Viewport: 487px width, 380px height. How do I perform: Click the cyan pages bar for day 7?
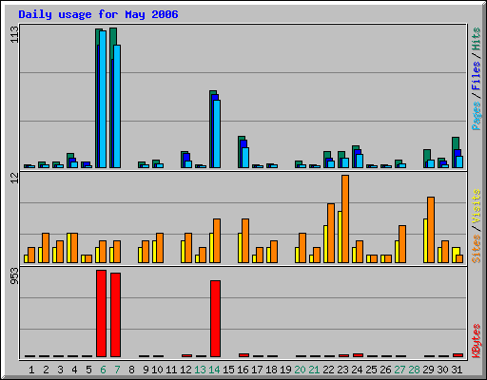point(117,106)
